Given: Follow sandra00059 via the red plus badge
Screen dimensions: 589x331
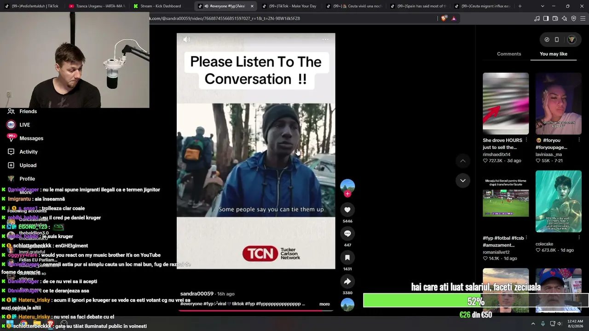Looking at the screenshot, I should [347, 194].
